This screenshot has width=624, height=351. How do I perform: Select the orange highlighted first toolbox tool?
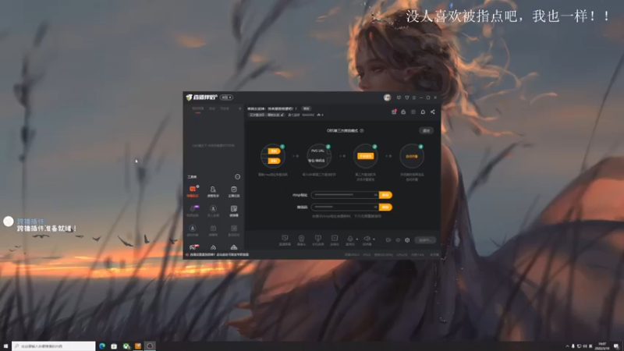click(193, 191)
